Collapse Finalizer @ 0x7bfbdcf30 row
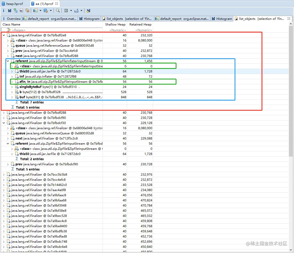This screenshot has width=294, height=253. tap(4, 123)
